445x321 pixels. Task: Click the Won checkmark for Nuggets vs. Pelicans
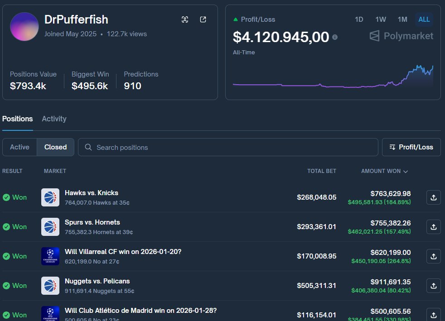6,286
